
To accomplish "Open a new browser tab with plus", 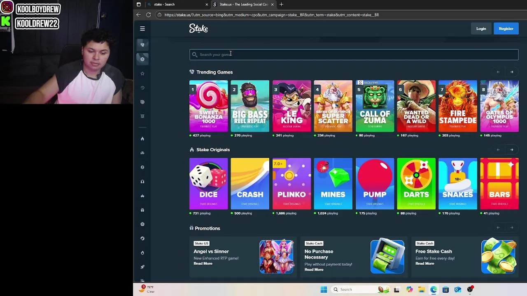I will 281,4.
